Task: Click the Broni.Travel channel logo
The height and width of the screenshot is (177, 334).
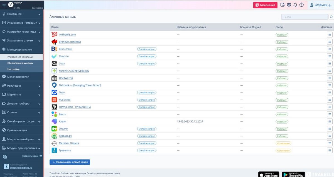Action: [54, 49]
